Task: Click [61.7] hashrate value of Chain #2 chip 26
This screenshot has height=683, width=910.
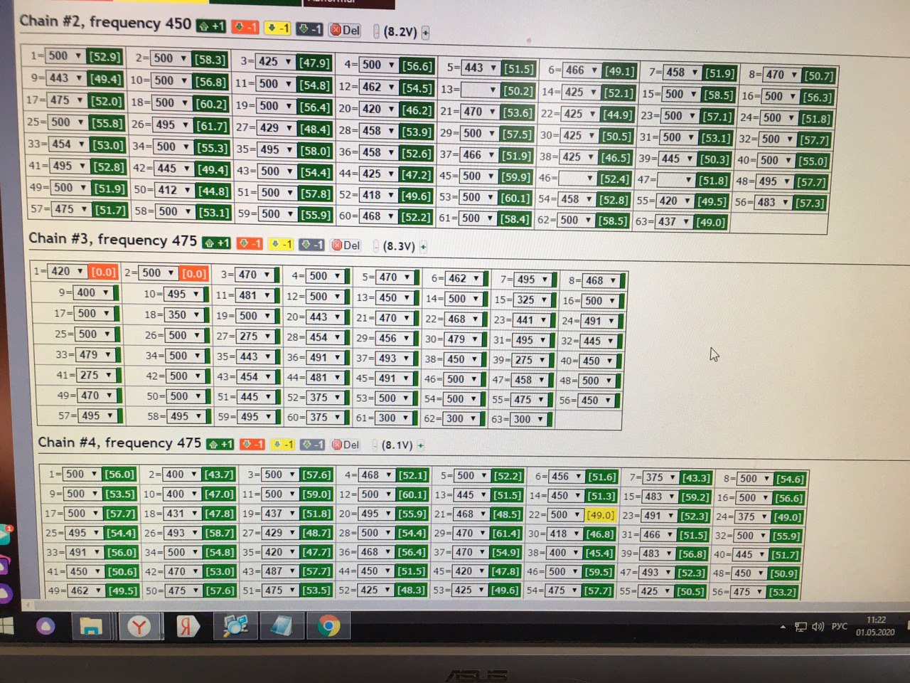Action: (x=212, y=126)
